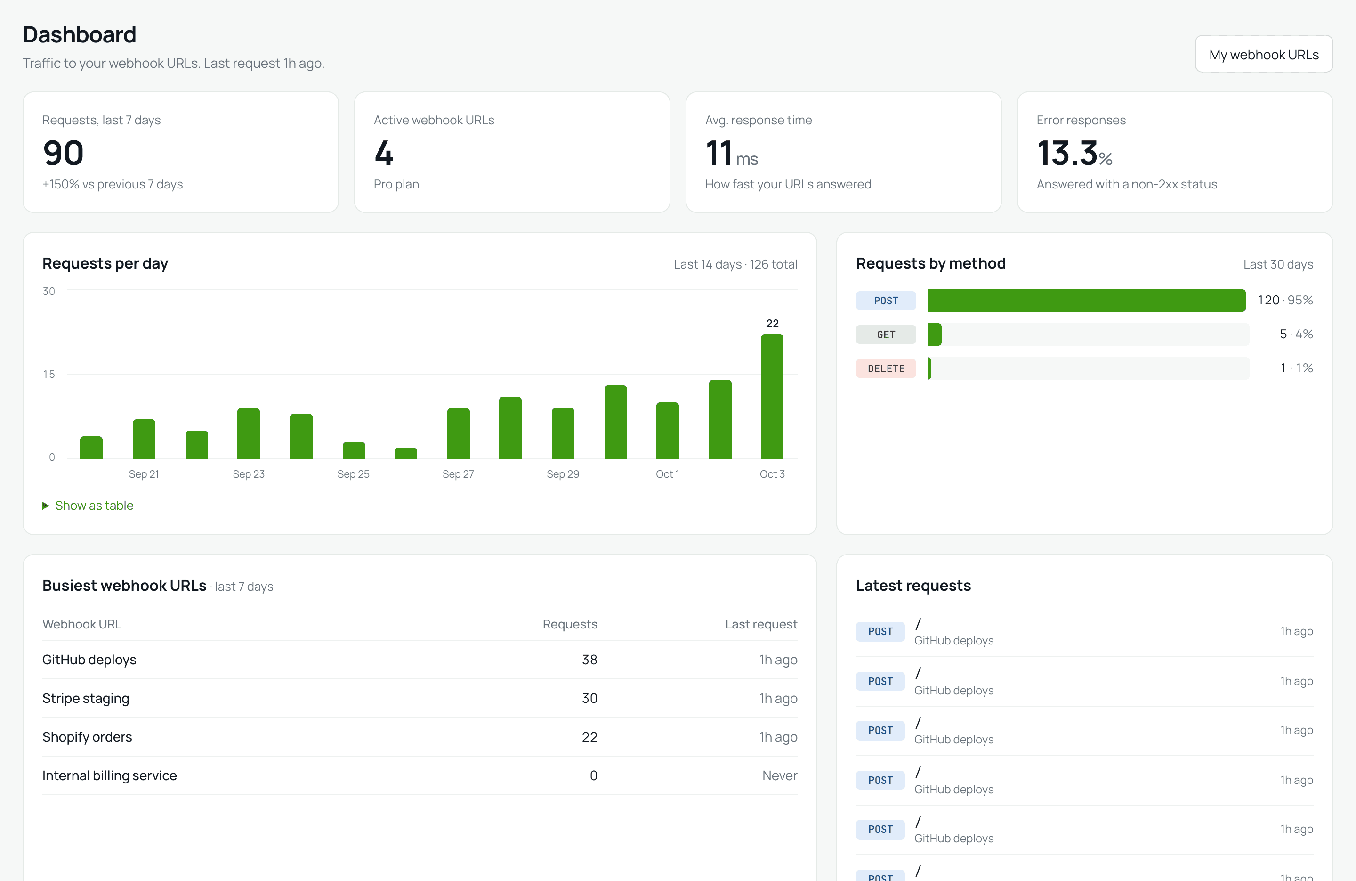Click the +150% vs previous 7 days text
1356x881 pixels.
(x=112, y=184)
